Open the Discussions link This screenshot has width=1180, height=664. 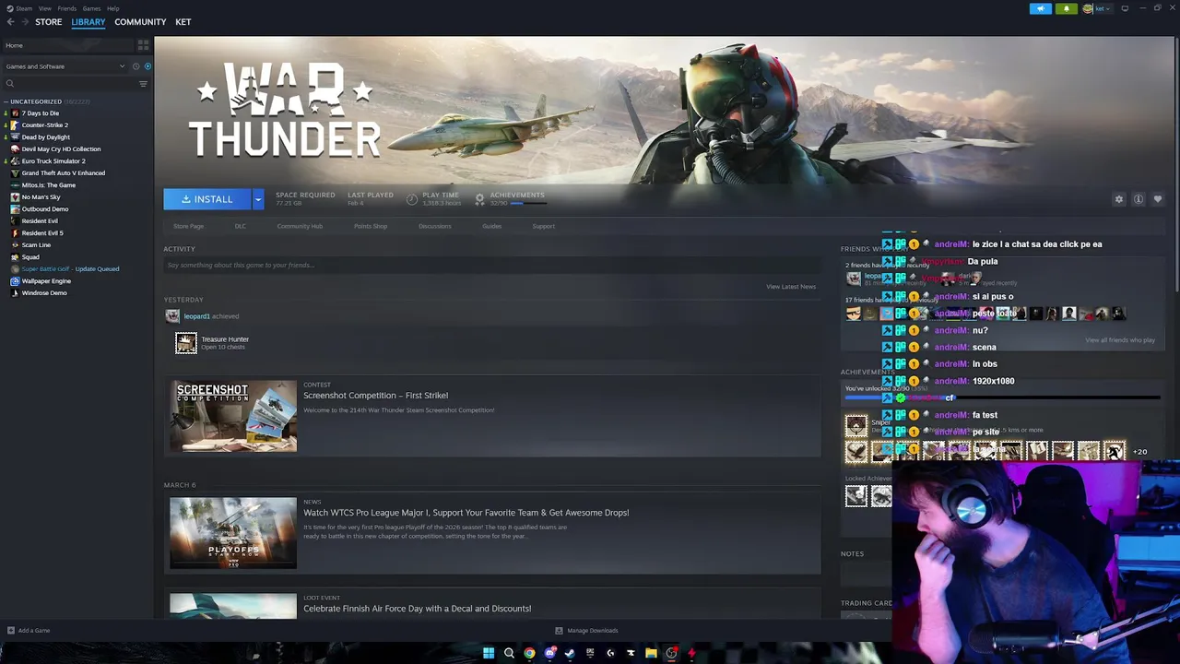435,226
